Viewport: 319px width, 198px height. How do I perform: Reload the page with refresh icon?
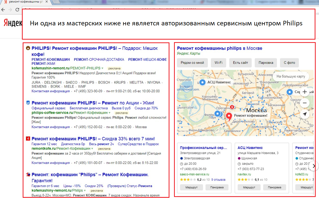coord(17,10)
